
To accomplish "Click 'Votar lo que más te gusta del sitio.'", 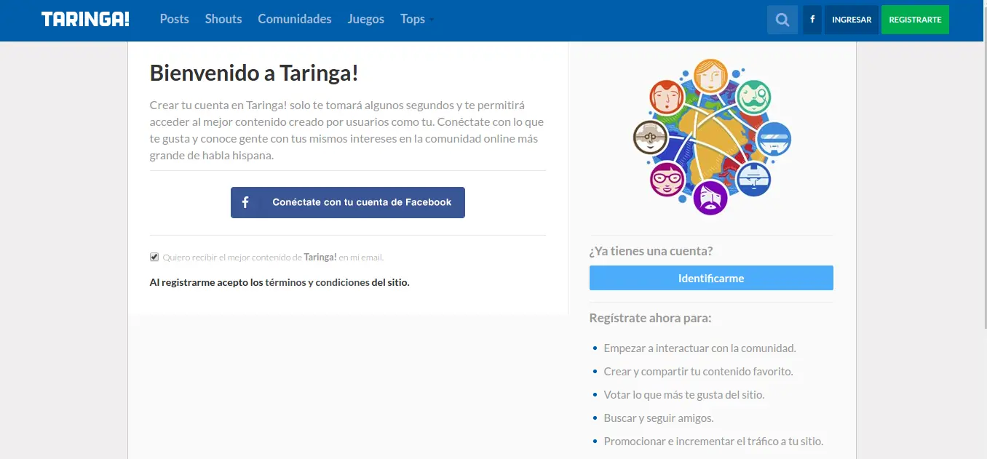I will pyautogui.click(x=684, y=394).
